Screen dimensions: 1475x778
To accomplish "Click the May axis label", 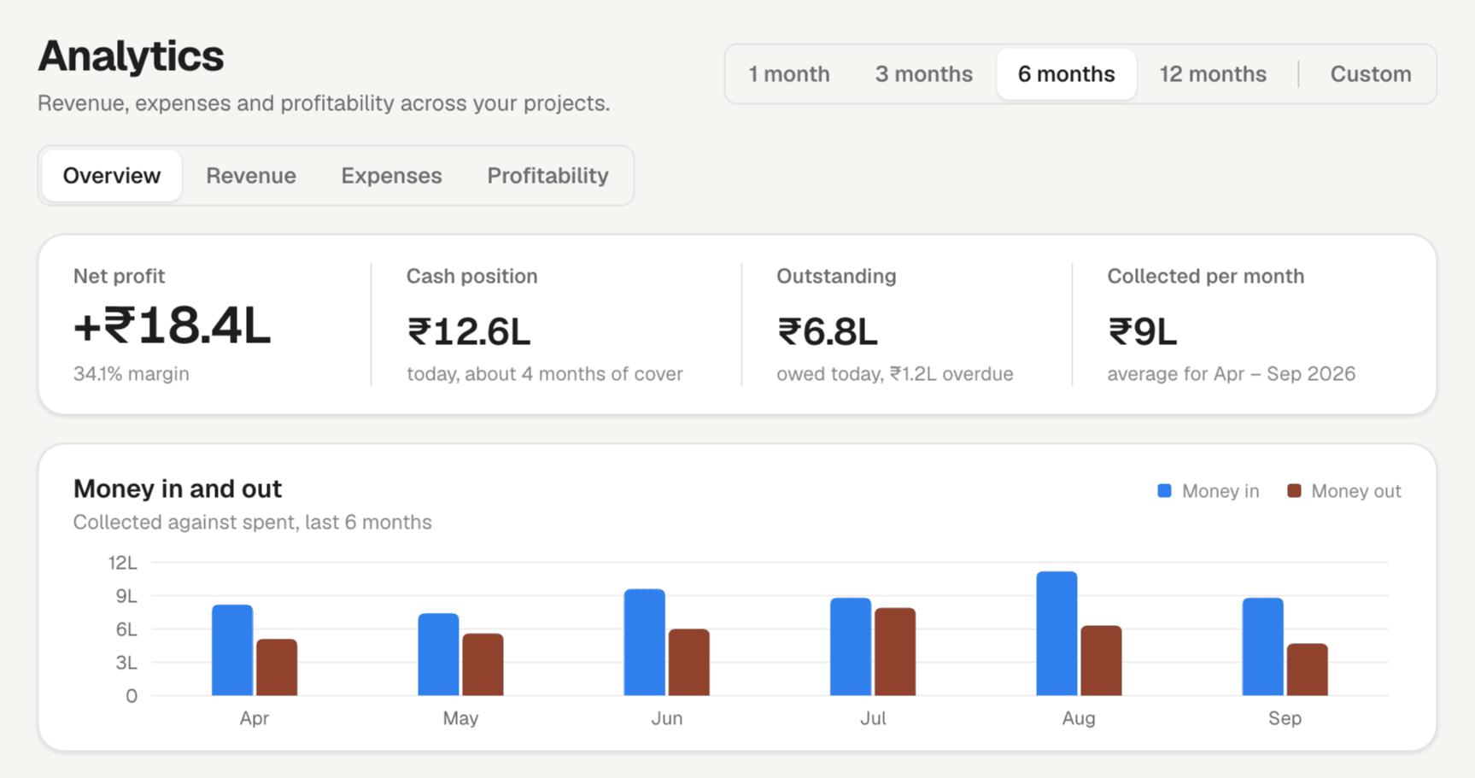I will click(460, 718).
